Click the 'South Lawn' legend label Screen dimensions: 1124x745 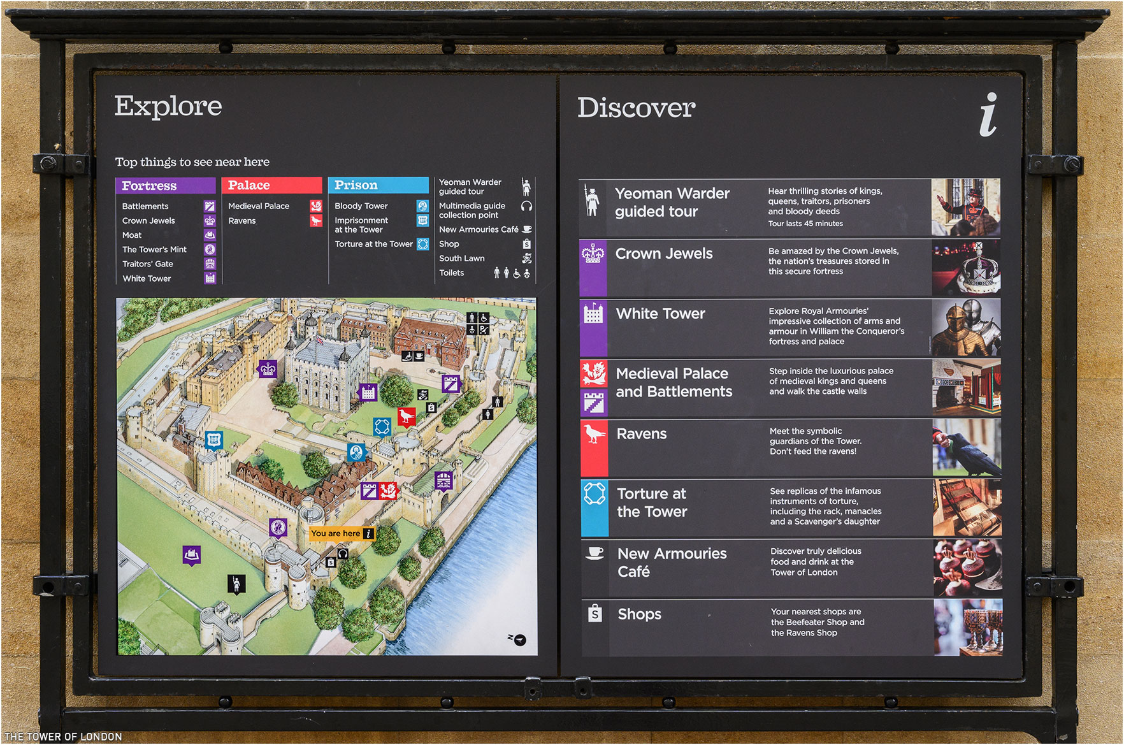tap(462, 258)
